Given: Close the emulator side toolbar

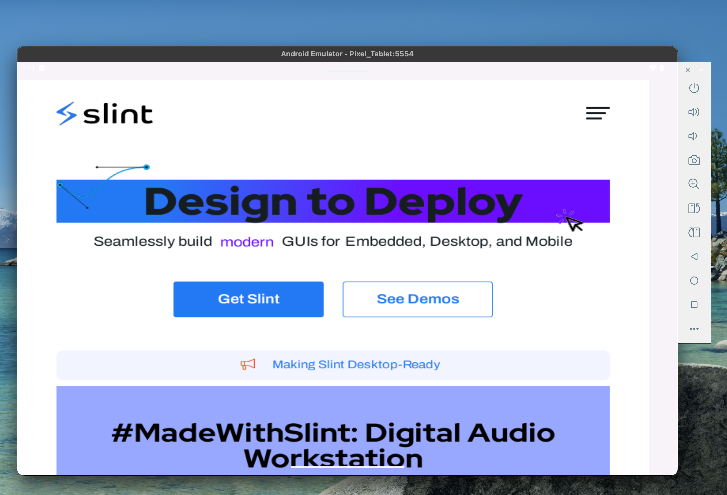Looking at the screenshot, I should (x=687, y=70).
